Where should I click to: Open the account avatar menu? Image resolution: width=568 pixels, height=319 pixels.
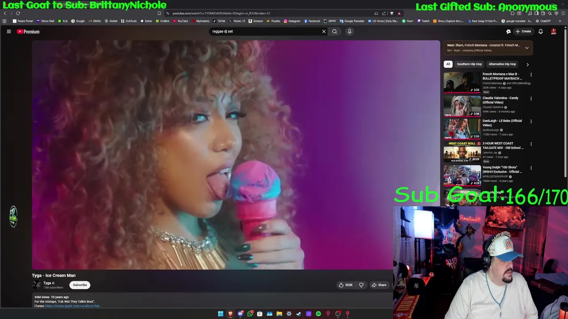tap(553, 31)
